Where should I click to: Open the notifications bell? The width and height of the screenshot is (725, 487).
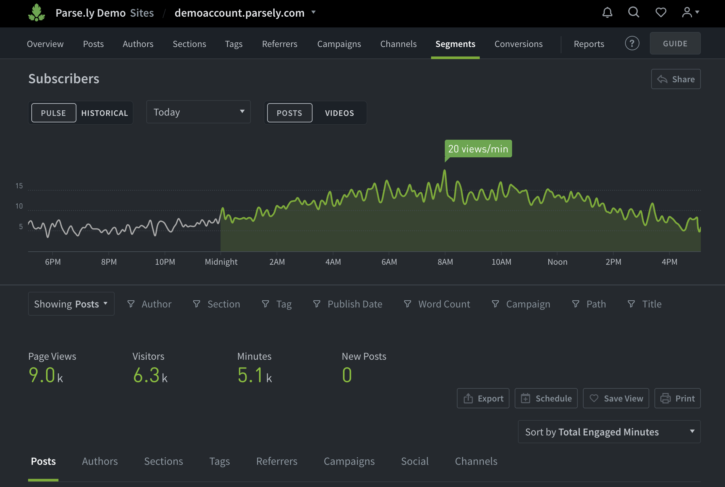tap(607, 12)
